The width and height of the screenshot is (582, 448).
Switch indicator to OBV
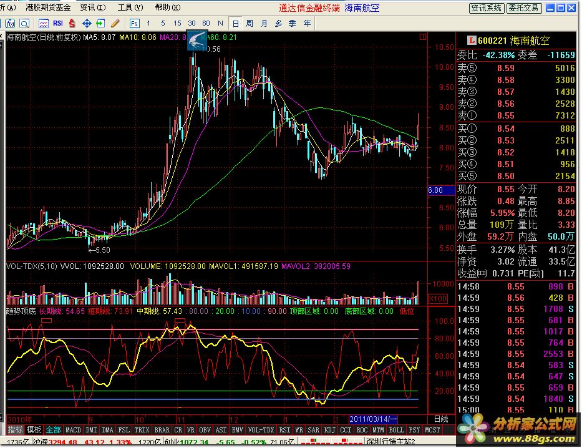[205, 430]
